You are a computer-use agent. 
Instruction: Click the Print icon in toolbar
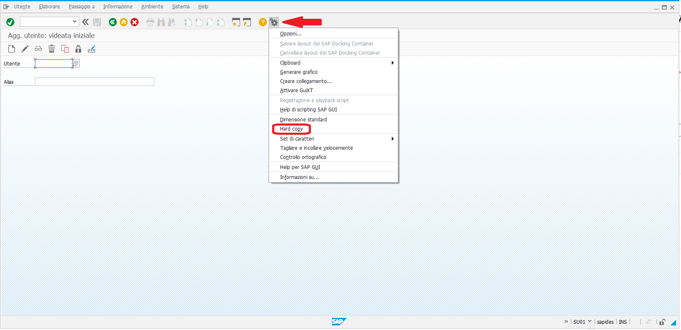(150, 22)
